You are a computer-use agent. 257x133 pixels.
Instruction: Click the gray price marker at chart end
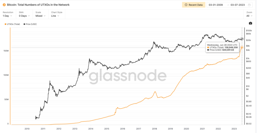242,39
